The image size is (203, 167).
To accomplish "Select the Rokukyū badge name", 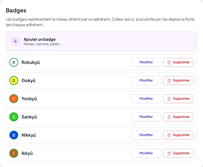I will click(31, 62).
